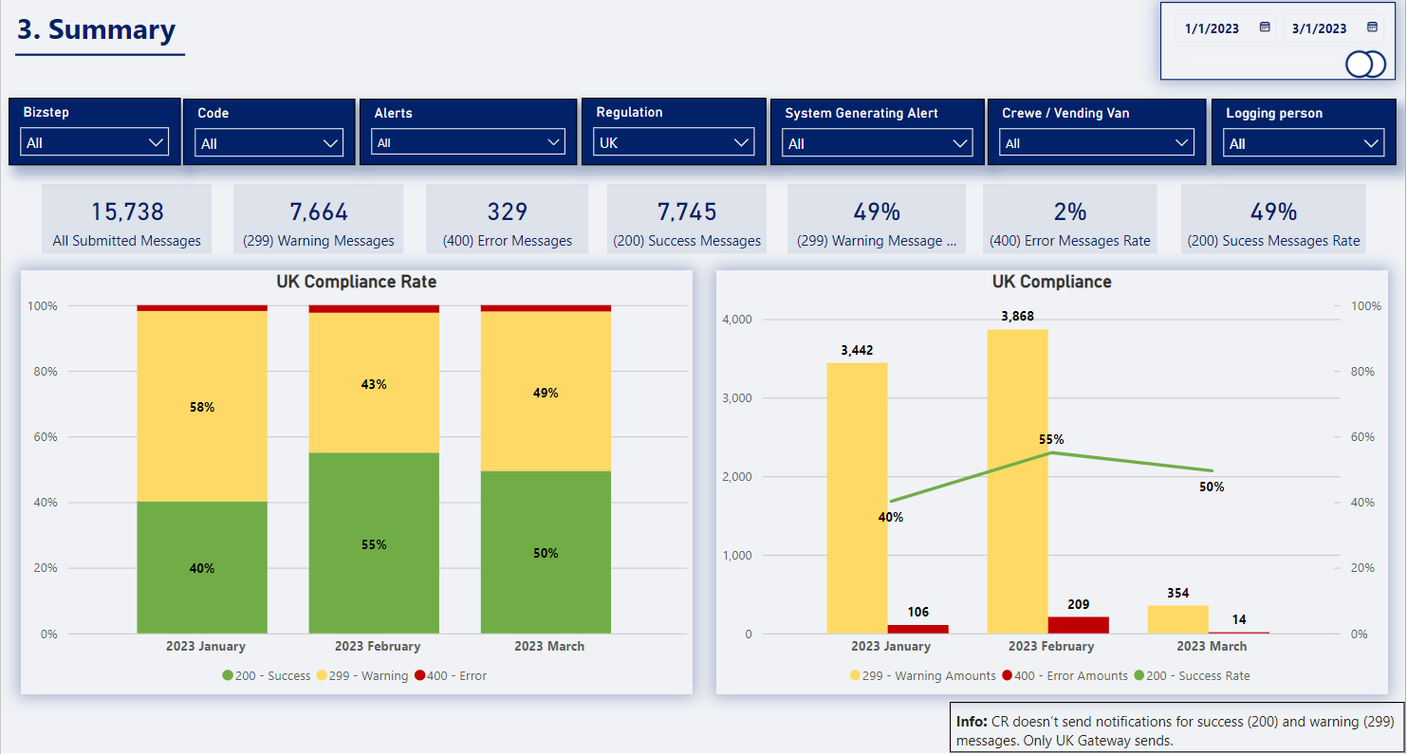
Task: Toggle the 299 - Warning Amounts legend item
Action: point(923,676)
